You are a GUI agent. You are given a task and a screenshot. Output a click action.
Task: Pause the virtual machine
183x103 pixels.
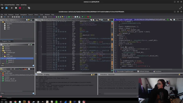coord(16,8)
